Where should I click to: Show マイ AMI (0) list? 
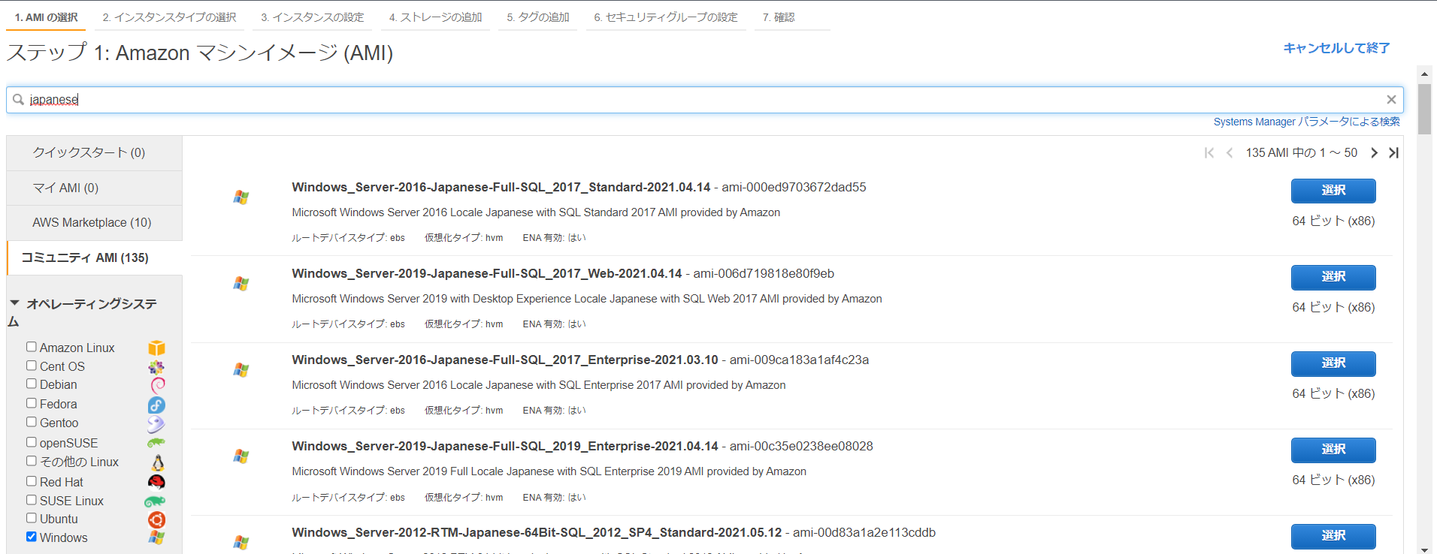point(94,188)
